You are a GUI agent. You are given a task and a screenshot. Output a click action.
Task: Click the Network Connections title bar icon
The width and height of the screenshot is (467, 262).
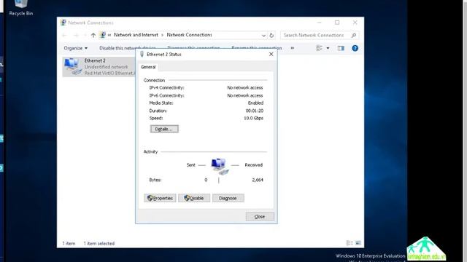click(x=63, y=23)
